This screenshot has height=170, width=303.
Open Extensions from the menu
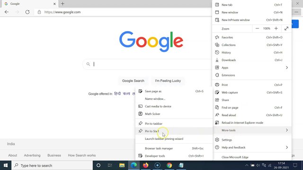251,75
